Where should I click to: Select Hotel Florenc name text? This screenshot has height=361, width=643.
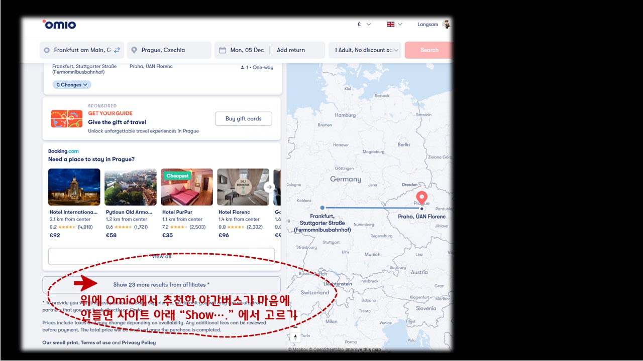(234, 212)
